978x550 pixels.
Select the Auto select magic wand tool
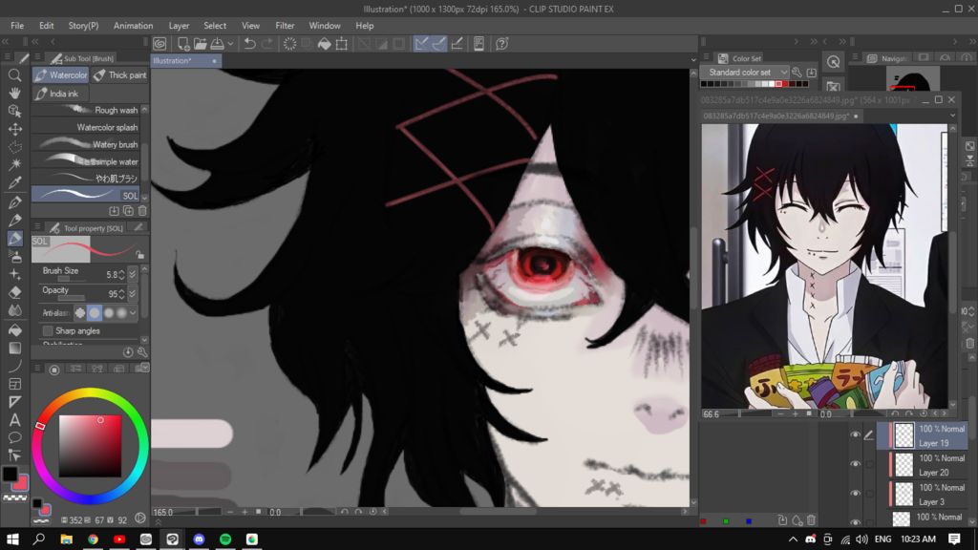[x=14, y=164]
